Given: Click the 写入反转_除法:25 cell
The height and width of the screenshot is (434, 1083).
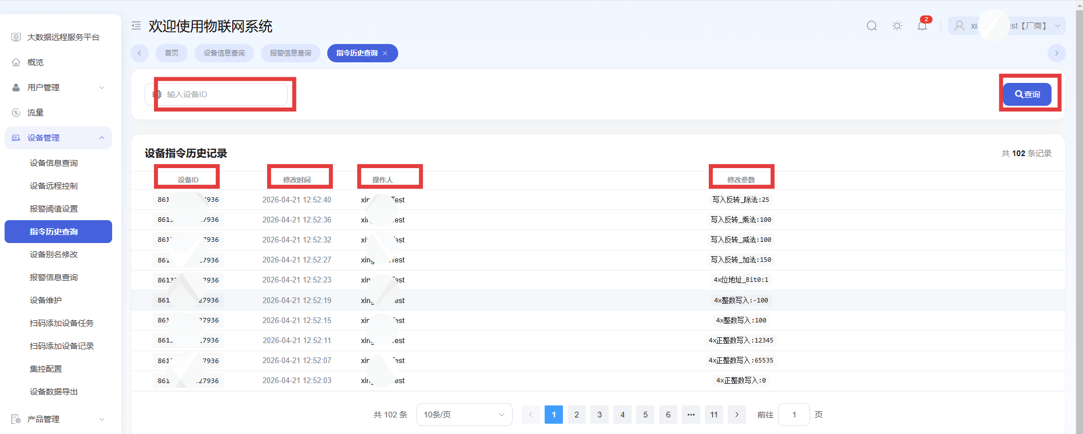Looking at the screenshot, I should pyautogui.click(x=741, y=200).
